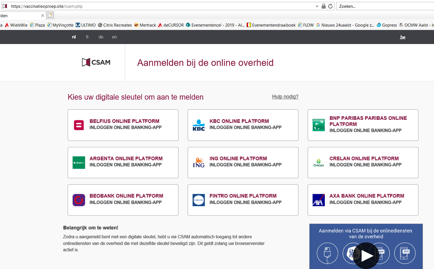Open the Evenementencel - 2019 bookmark
The image size is (434, 269).
pyautogui.click(x=215, y=25)
